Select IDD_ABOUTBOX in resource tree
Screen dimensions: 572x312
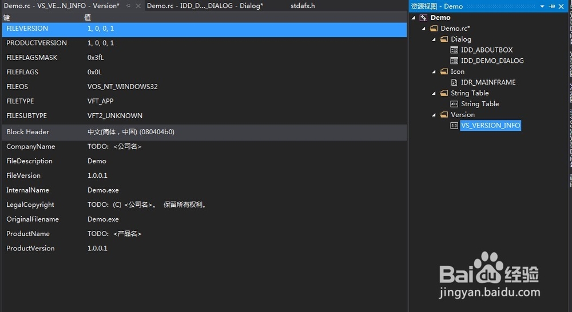tap(487, 50)
